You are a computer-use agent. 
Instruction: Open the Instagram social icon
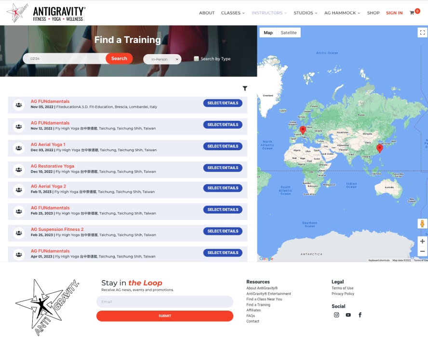[x=336, y=315]
